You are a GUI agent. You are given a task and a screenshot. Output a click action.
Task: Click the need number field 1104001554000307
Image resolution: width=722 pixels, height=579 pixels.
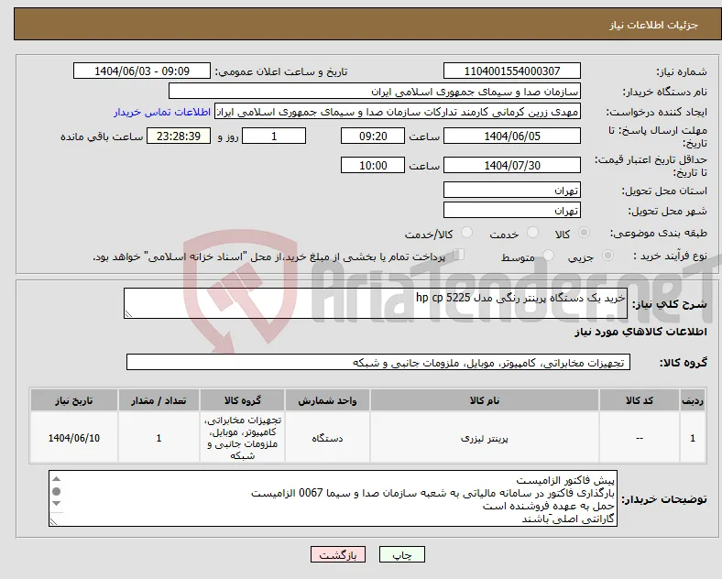[x=512, y=71]
